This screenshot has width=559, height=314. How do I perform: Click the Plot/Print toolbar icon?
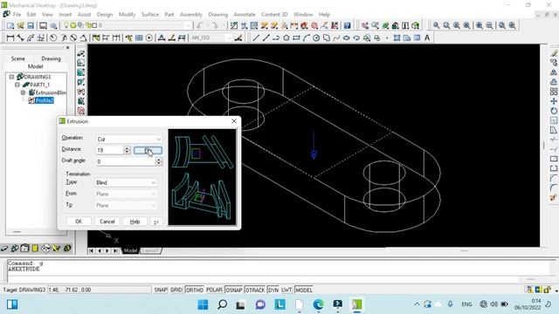43,25
